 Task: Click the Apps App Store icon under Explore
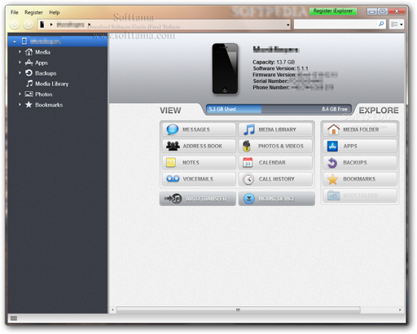point(332,146)
